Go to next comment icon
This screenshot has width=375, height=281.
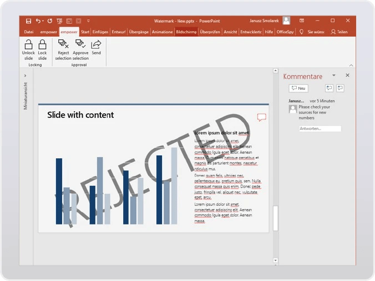(340, 88)
